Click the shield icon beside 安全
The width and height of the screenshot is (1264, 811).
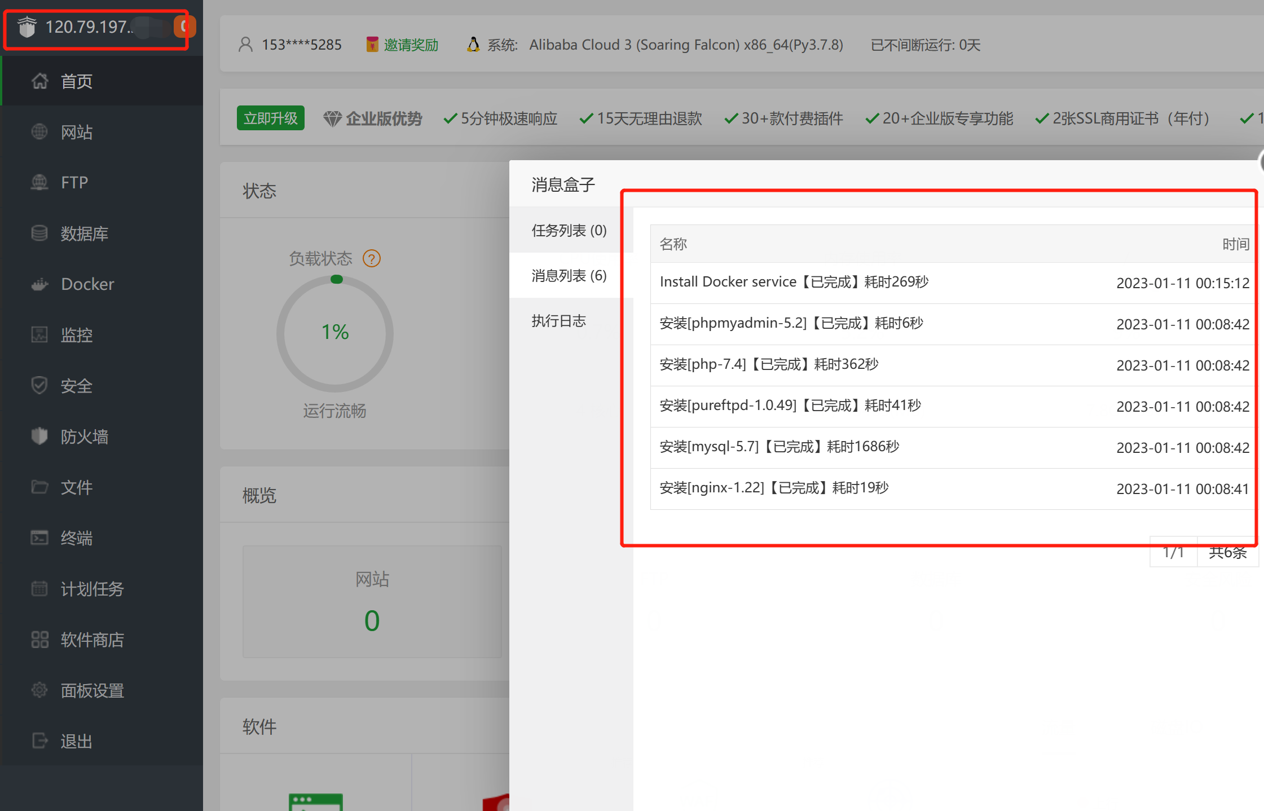click(x=39, y=386)
